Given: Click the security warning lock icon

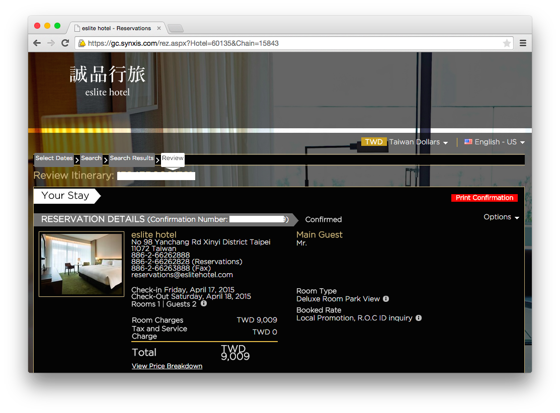Looking at the screenshot, I should [82, 43].
